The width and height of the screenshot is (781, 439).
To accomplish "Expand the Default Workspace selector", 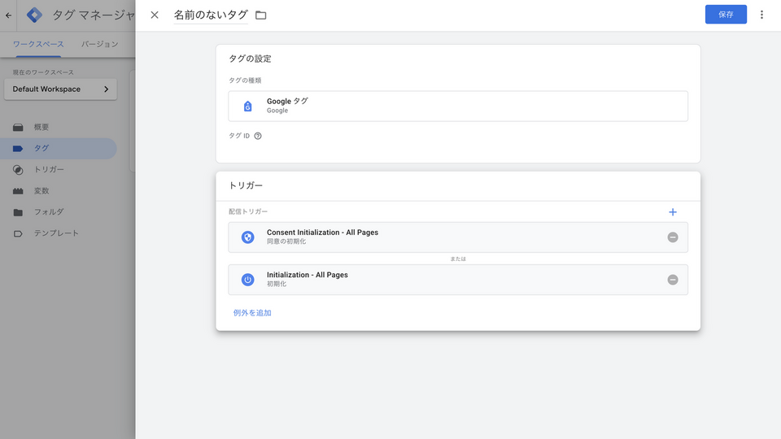I will click(60, 89).
